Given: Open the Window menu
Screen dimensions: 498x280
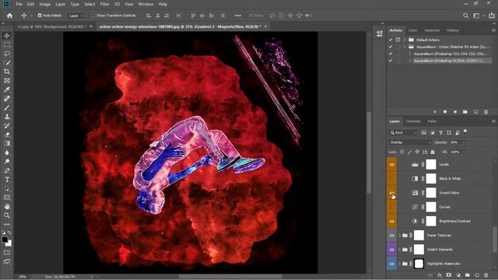Looking at the screenshot, I should (146, 4).
